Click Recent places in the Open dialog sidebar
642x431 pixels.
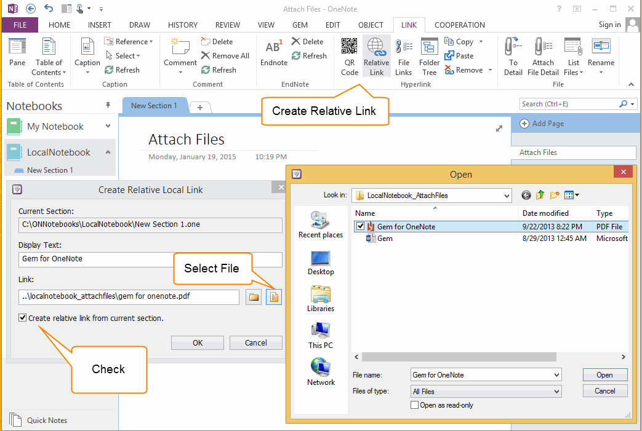coord(321,225)
